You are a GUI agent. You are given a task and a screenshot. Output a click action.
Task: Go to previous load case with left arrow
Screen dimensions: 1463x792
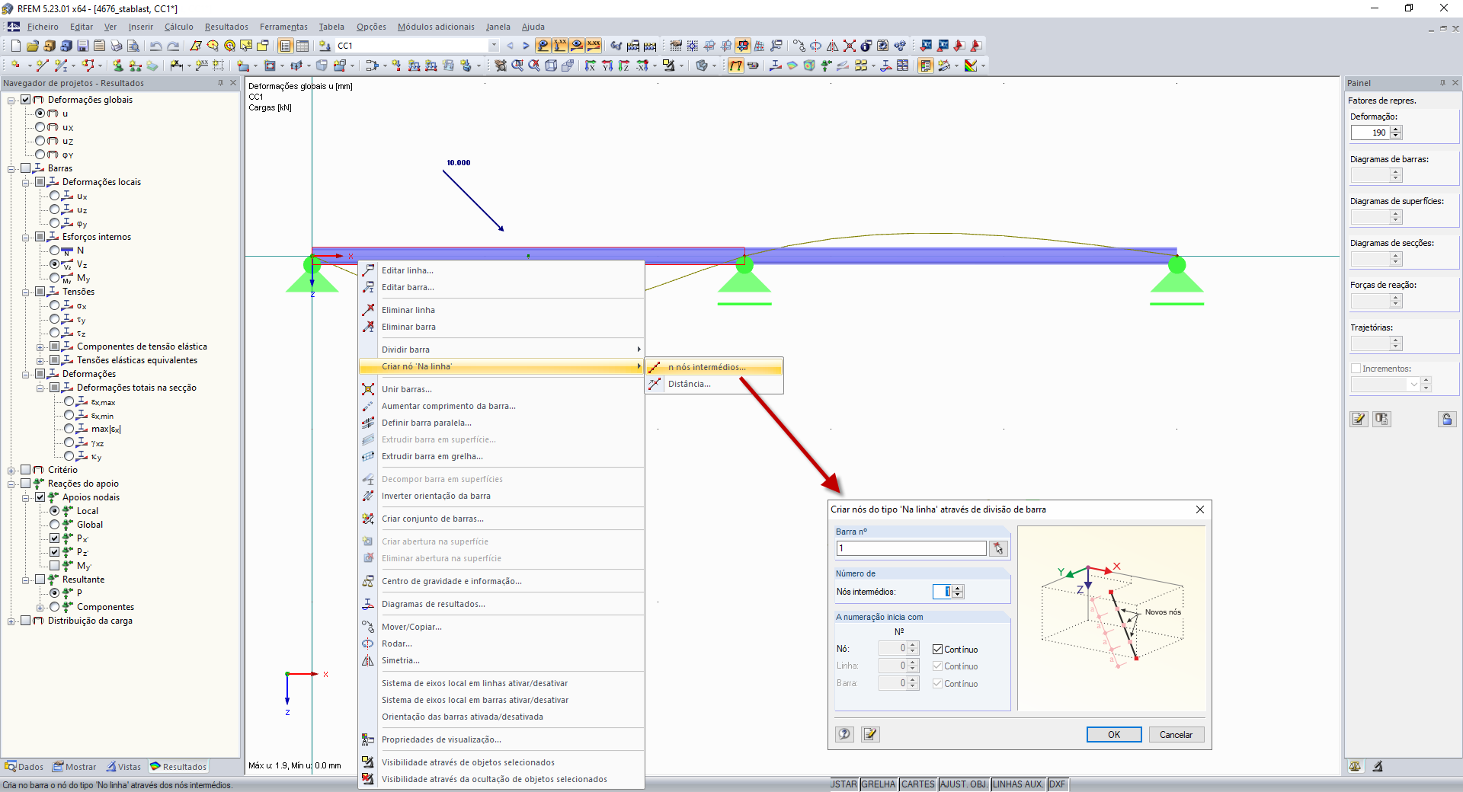tap(510, 46)
